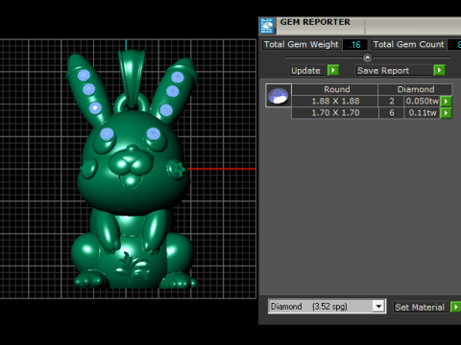Select the top gem on the left ear
This screenshot has height=345, width=461.
[x=84, y=76]
